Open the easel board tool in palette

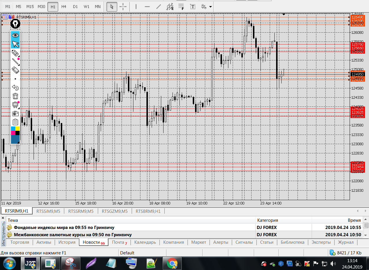click(15, 105)
